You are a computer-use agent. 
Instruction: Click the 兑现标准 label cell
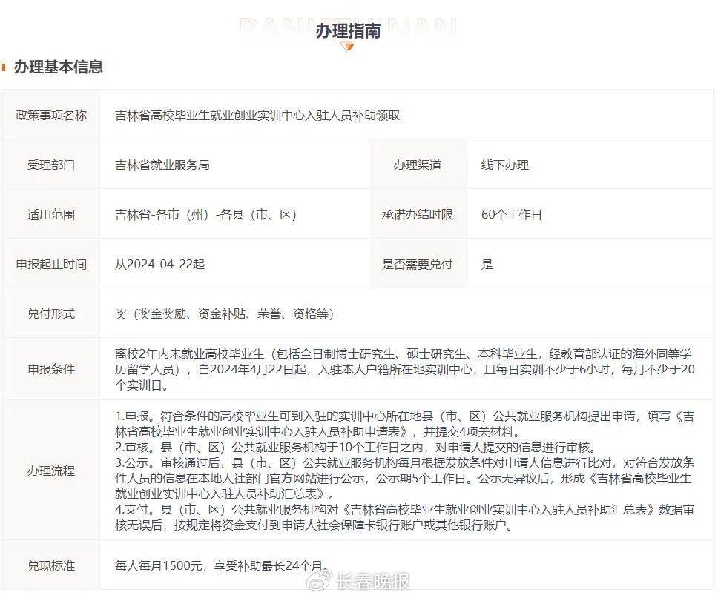(51, 566)
